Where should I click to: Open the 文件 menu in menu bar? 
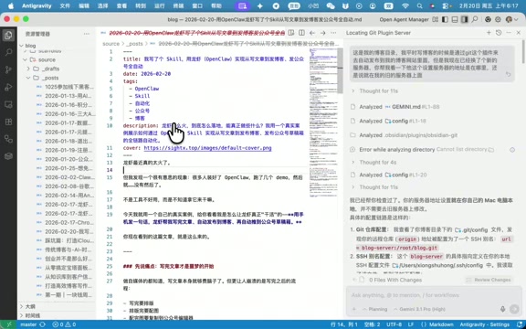[x=65, y=6]
